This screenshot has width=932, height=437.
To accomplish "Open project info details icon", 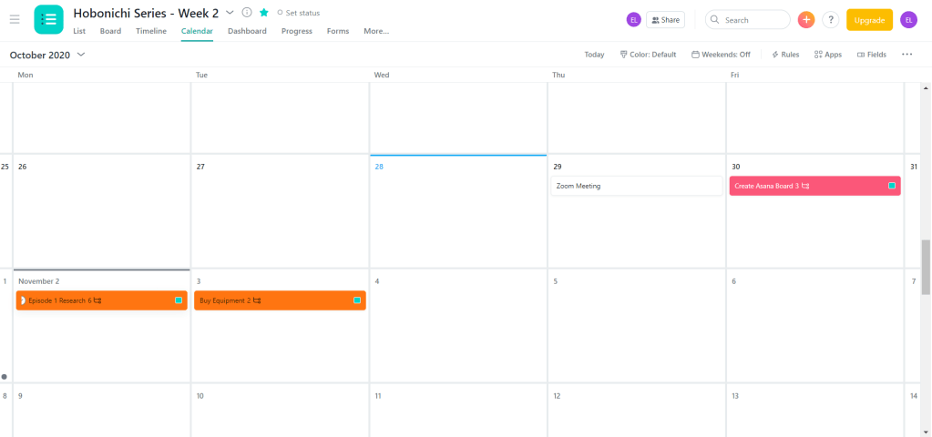I will (x=247, y=13).
